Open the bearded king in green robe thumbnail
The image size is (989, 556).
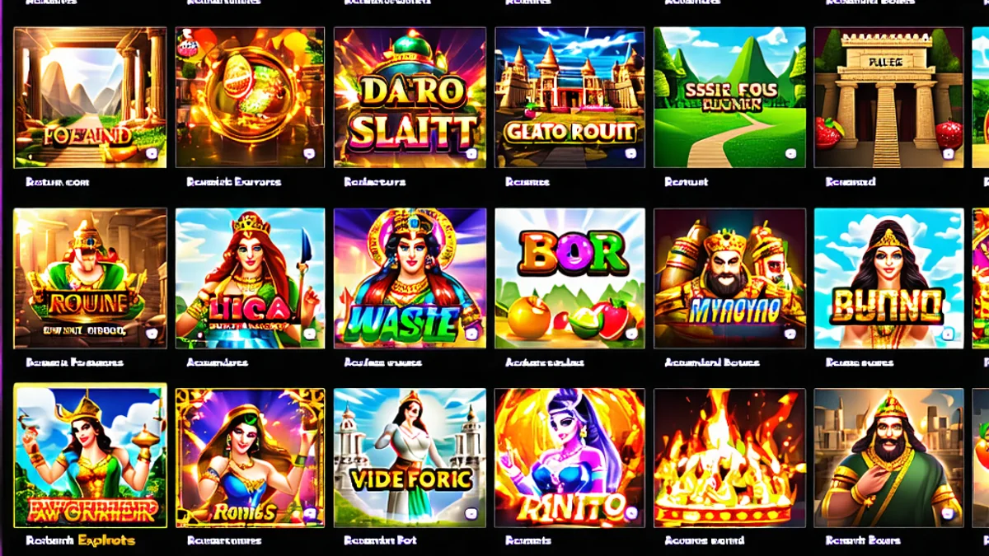coord(888,457)
